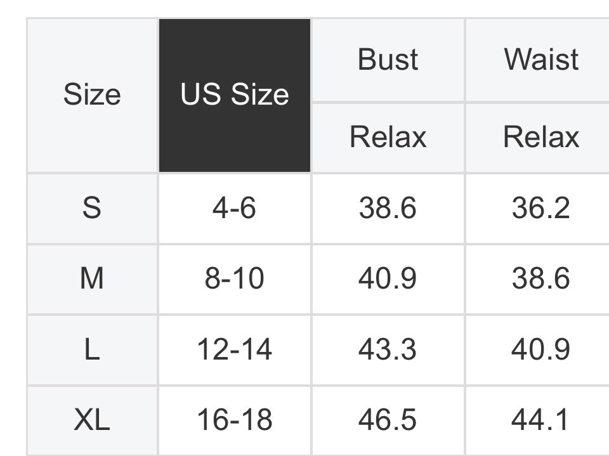Click the 8-10 US size cell
Viewport: 609px width, 456px height.
[234, 278]
